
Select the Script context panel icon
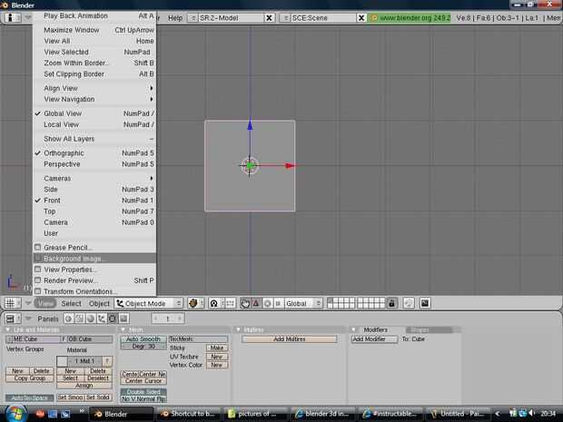[79, 319]
